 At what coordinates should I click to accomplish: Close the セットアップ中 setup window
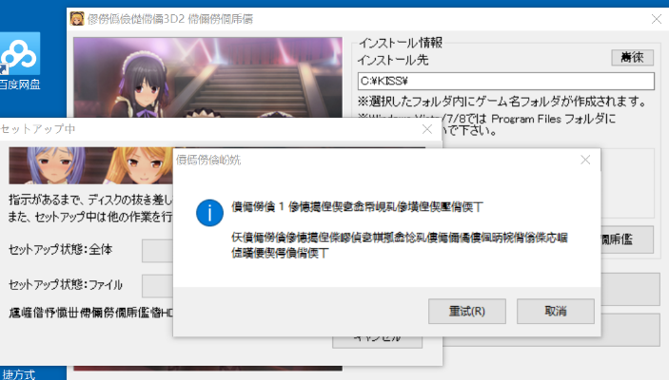427,129
